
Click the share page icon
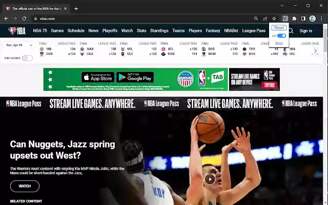(265, 18)
